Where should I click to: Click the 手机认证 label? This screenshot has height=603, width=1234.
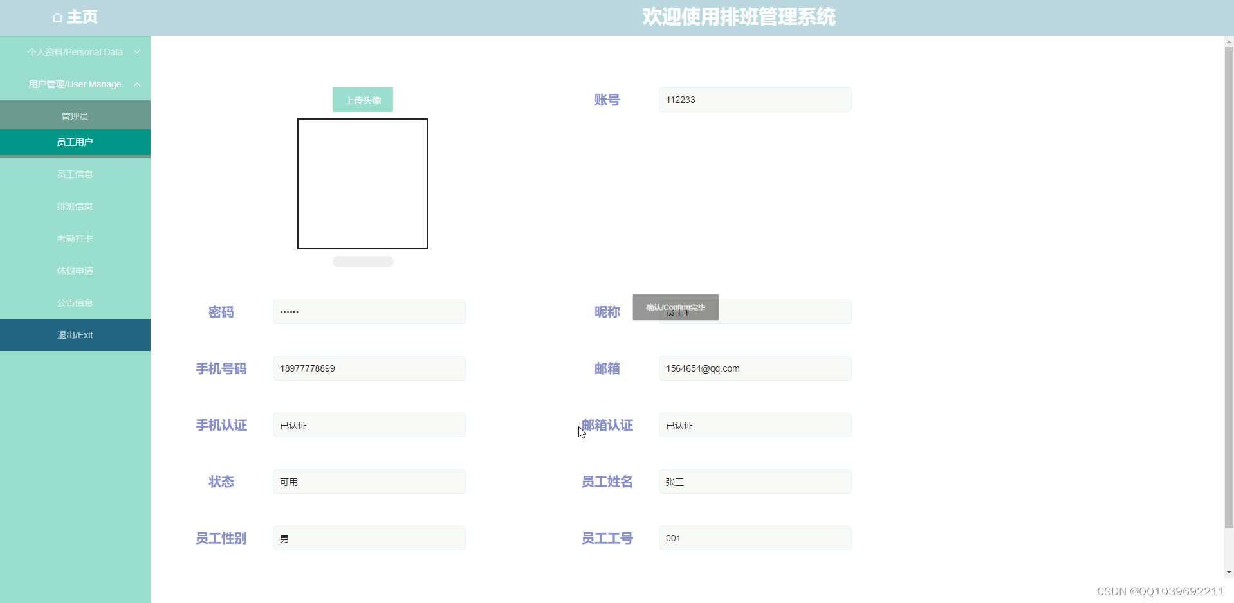(221, 425)
